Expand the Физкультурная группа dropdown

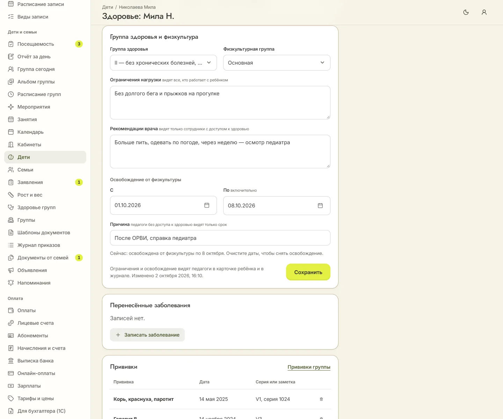277,63
